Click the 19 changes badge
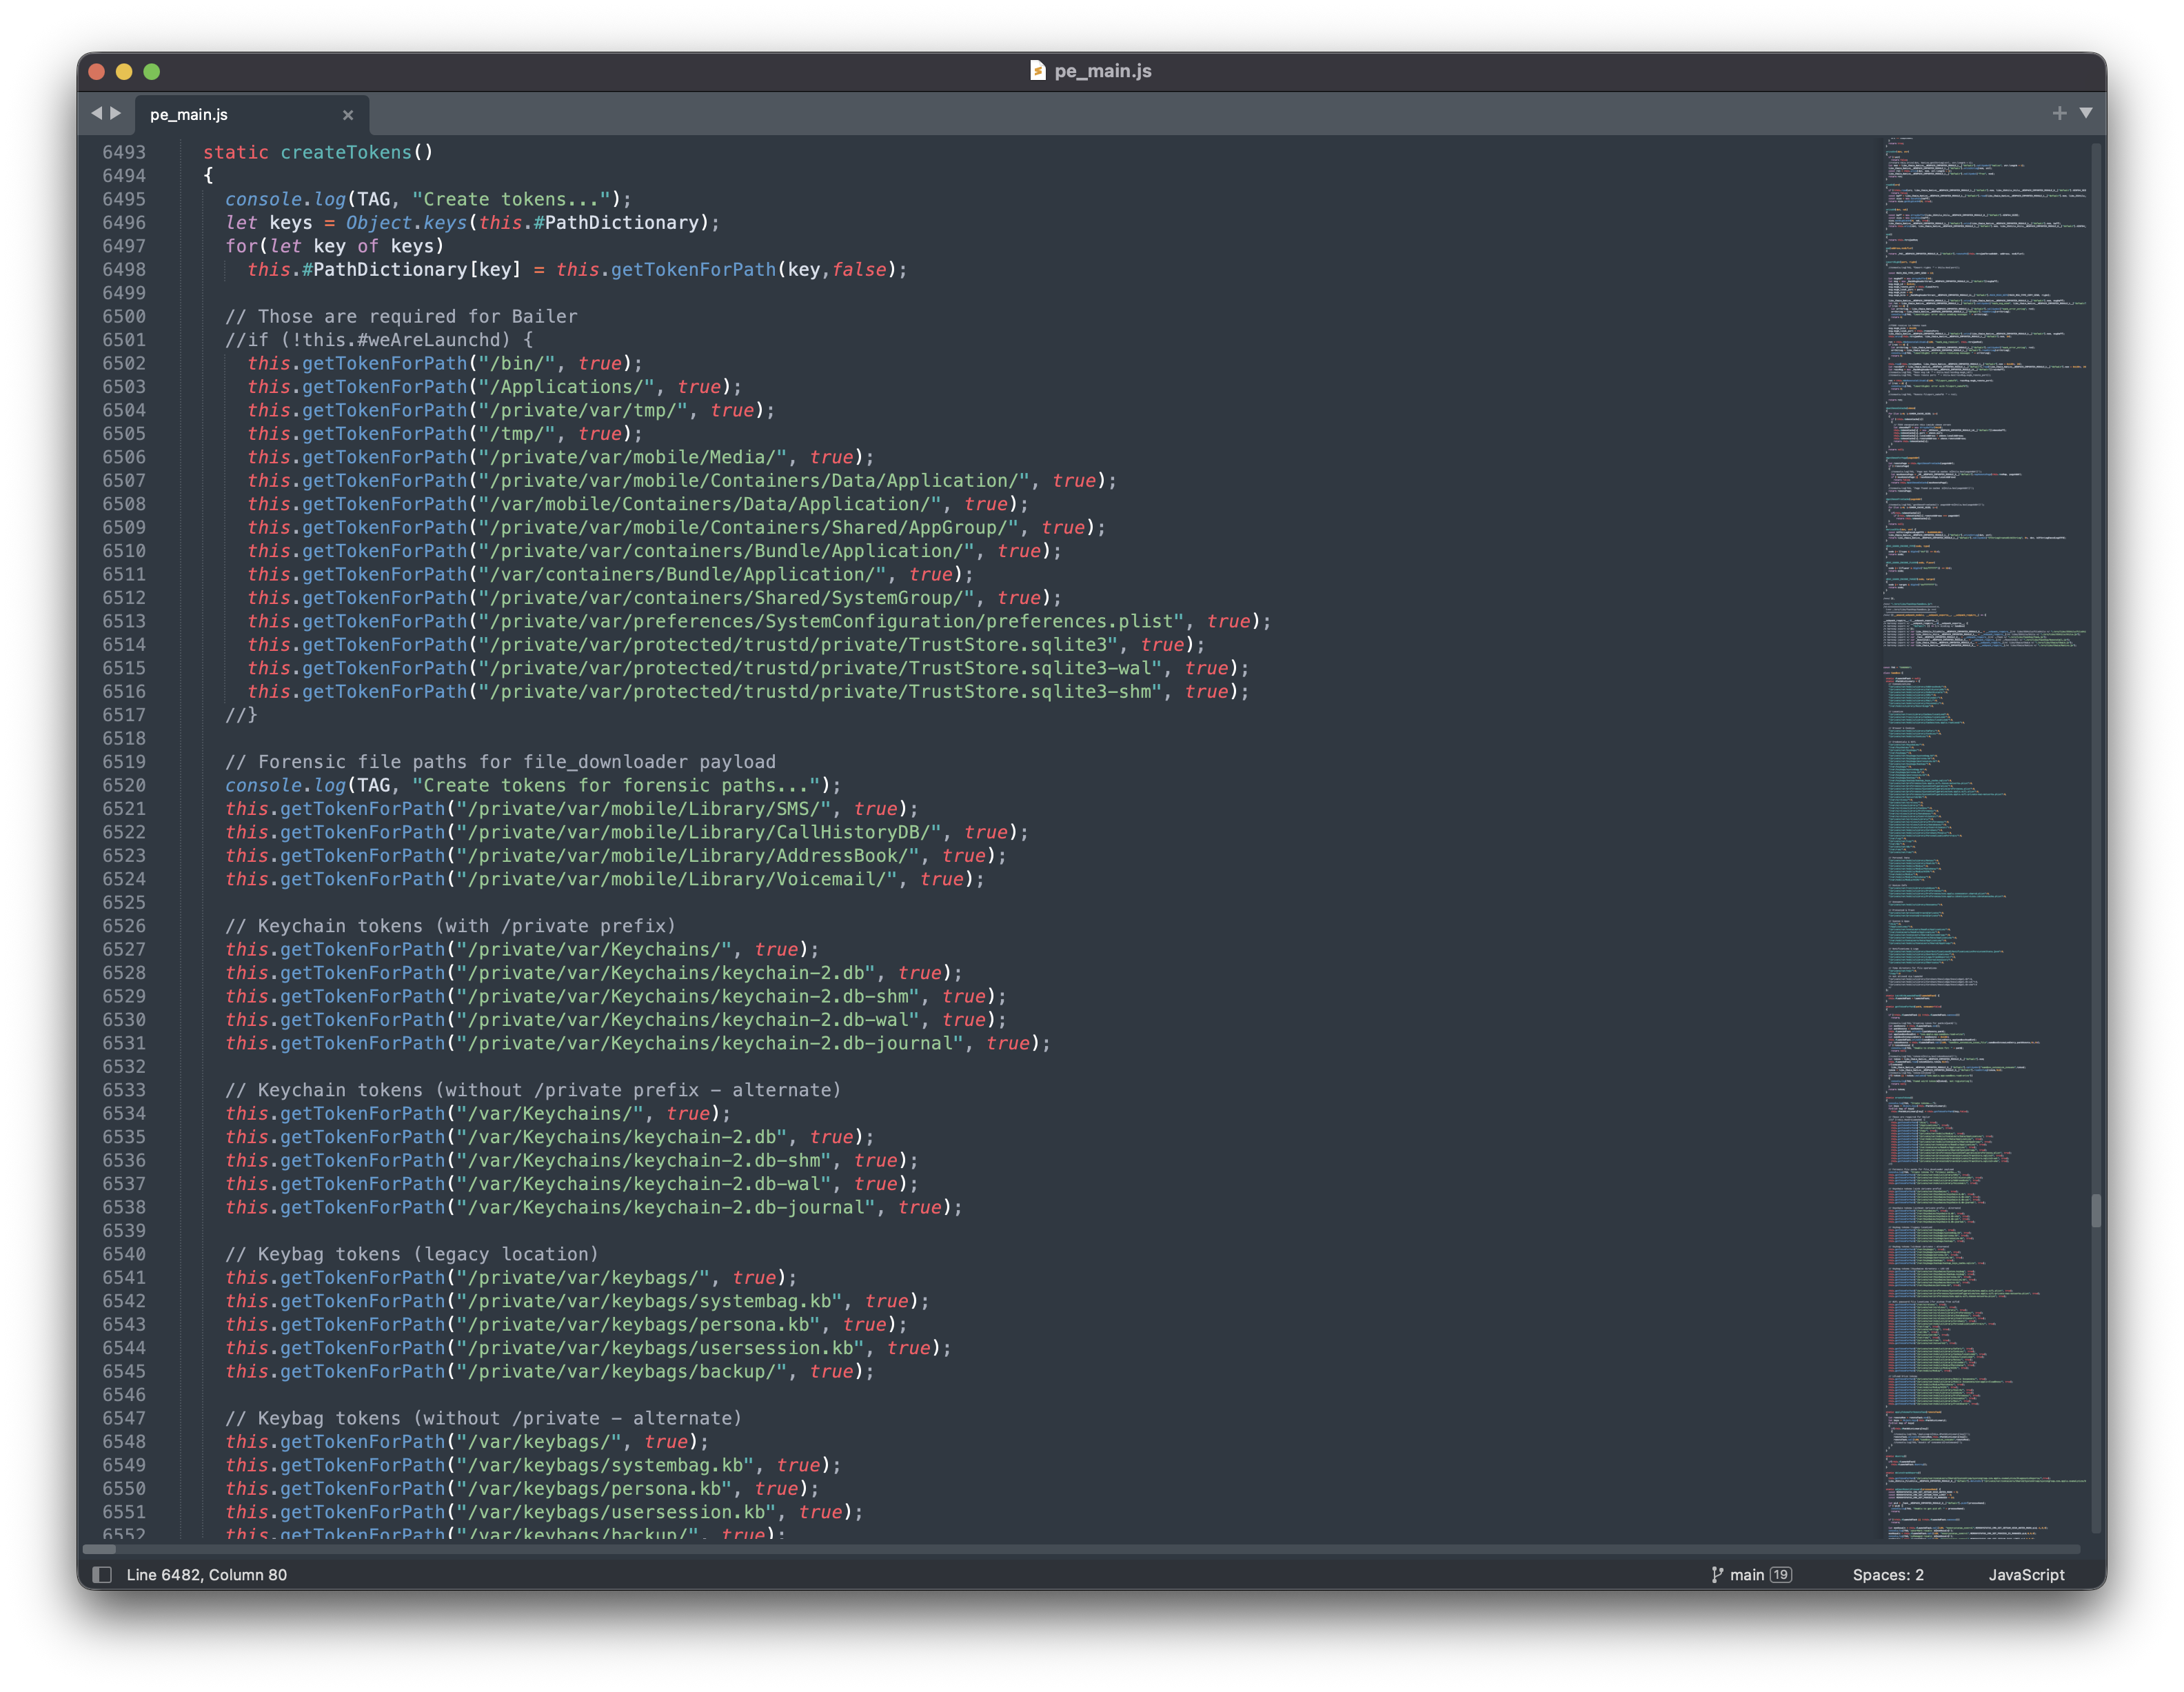The height and width of the screenshot is (1692, 2184). tap(1780, 1574)
